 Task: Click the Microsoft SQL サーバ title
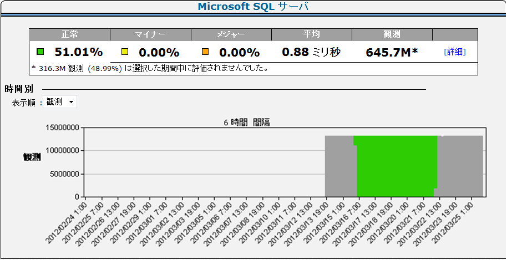point(253,7)
